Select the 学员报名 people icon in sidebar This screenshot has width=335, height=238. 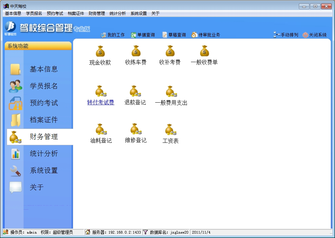(x=16, y=86)
